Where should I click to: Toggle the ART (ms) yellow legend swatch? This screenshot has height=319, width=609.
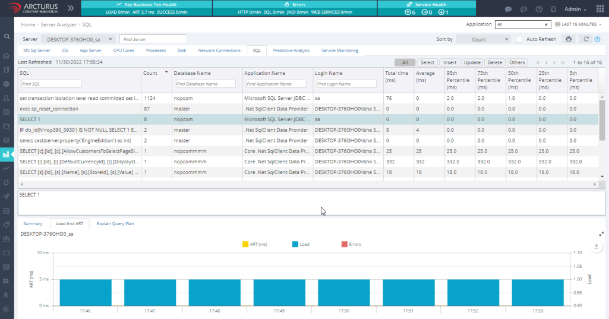(x=245, y=244)
